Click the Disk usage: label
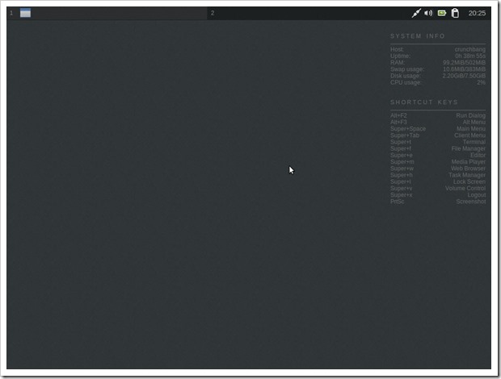 [x=406, y=76]
